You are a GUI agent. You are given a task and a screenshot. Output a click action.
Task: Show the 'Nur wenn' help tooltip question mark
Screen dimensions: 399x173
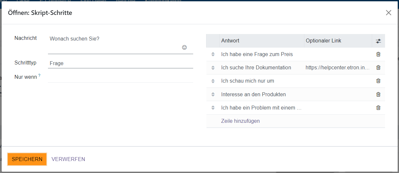40,75
